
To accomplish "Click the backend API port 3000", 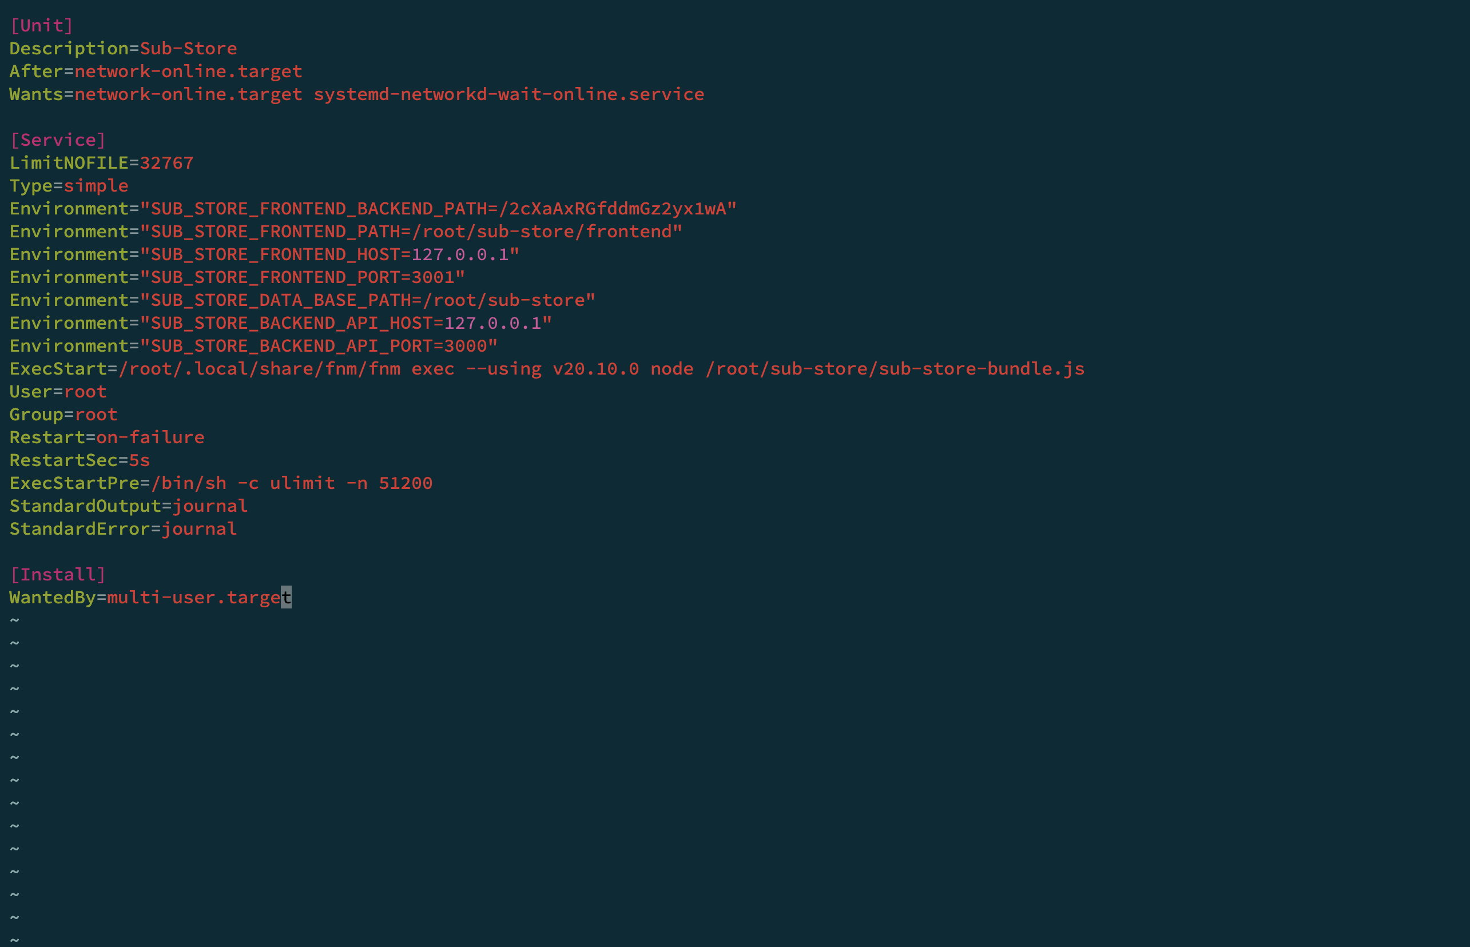I will pyautogui.click(x=466, y=345).
